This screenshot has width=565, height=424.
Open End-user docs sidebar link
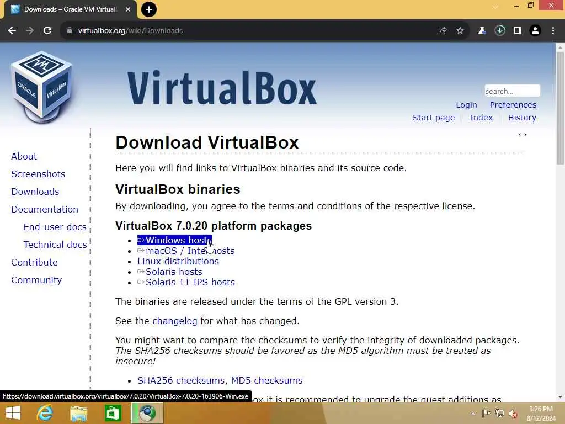click(x=55, y=227)
